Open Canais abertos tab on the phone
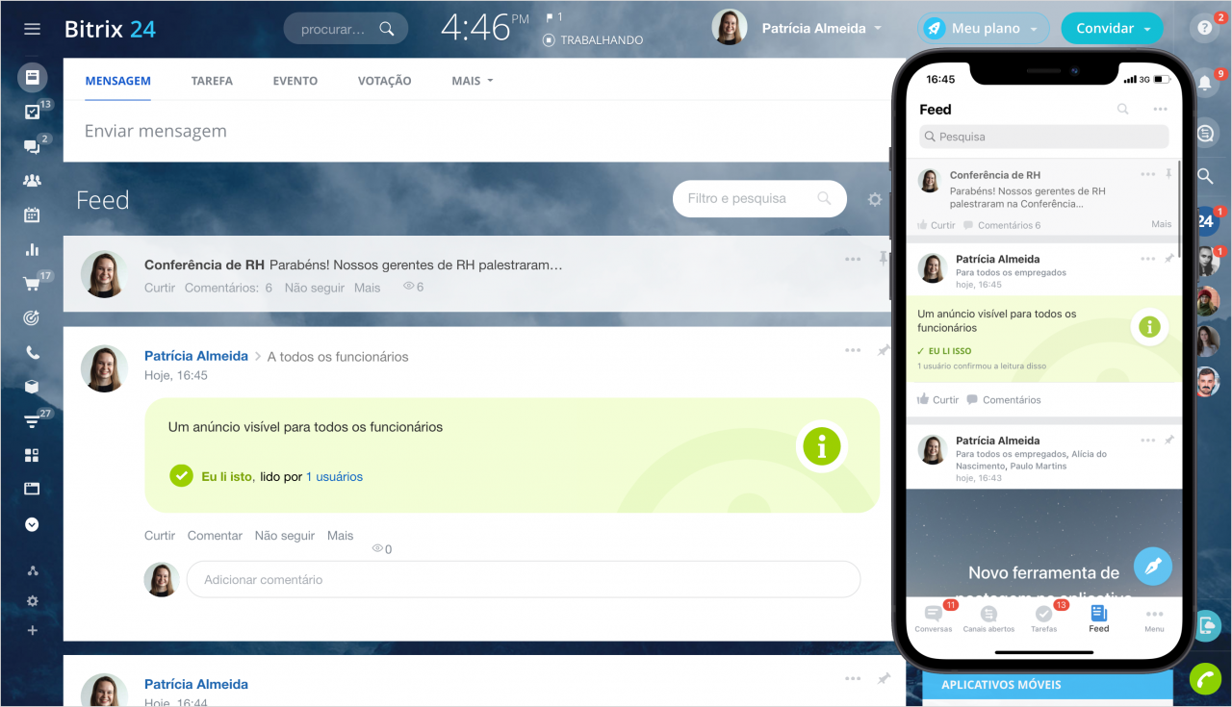Image resolution: width=1232 pixels, height=707 pixels. click(988, 619)
